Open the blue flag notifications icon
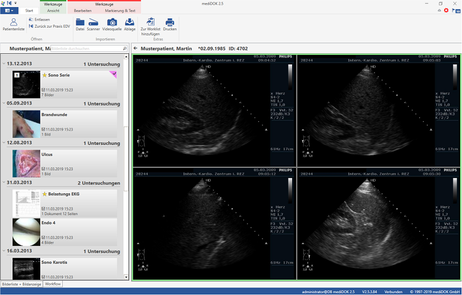 [456, 11]
